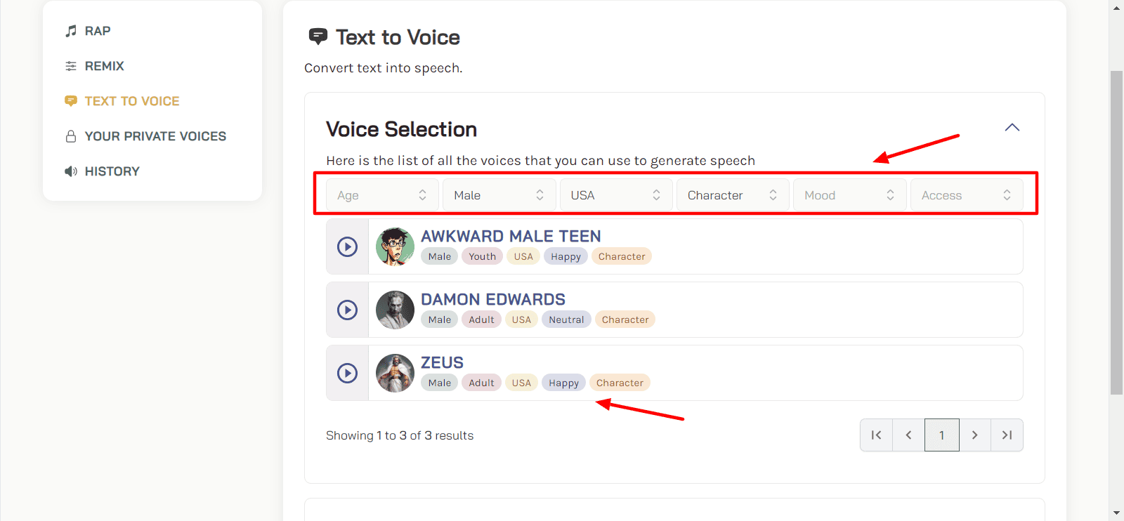The height and width of the screenshot is (521, 1124).
Task: Open the Age filter dropdown
Action: click(382, 195)
